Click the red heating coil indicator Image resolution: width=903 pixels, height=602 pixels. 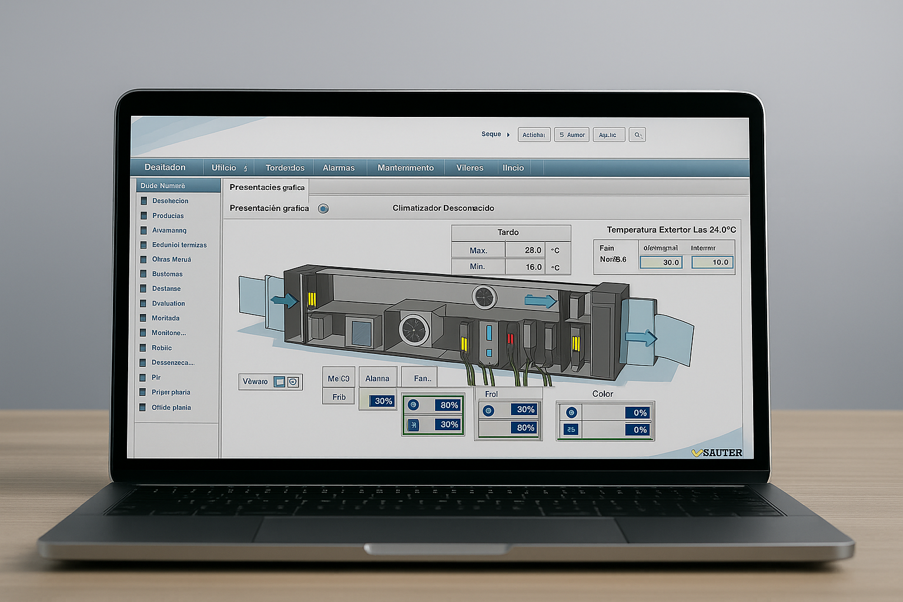[x=510, y=339]
